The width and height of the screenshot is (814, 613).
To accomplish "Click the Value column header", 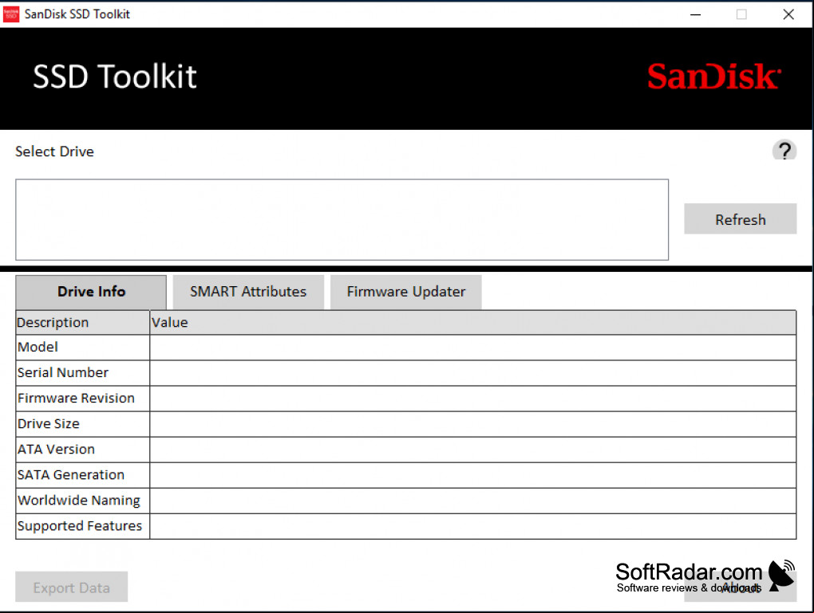I will coord(473,322).
